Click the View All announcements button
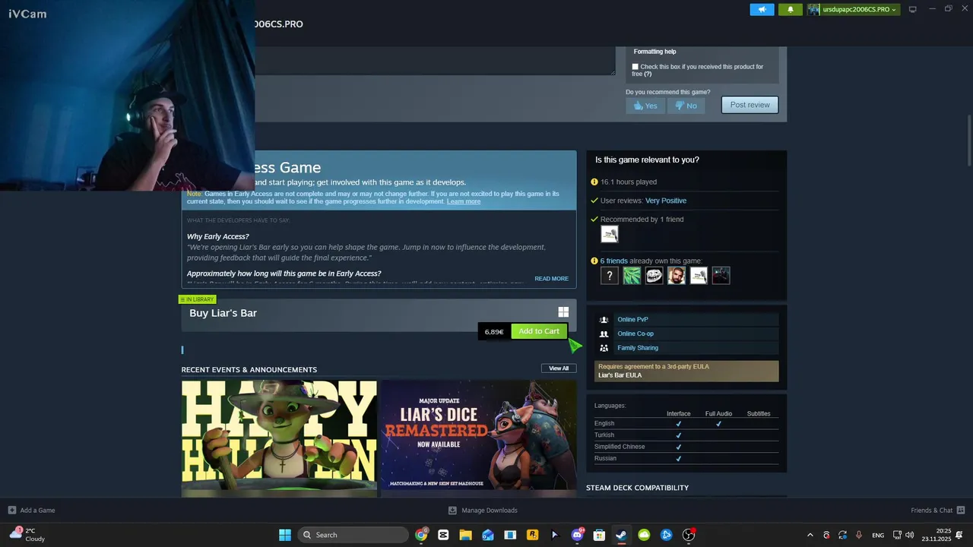Viewport: 973px width, 547px height. [559, 368]
